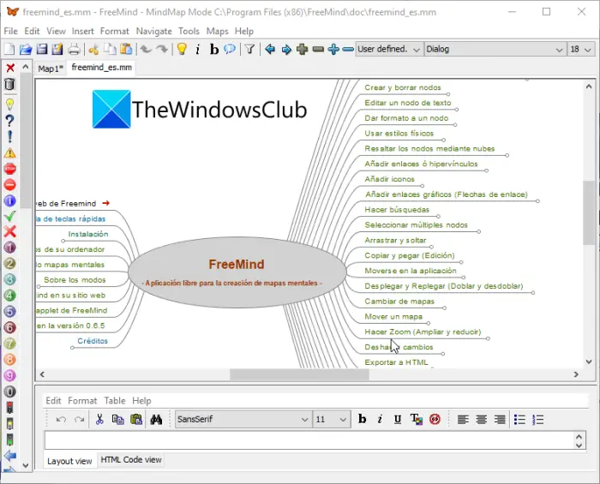The width and height of the screenshot is (600, 484).
Task: Click inside the note text area
Action: (x=309, y=440)
